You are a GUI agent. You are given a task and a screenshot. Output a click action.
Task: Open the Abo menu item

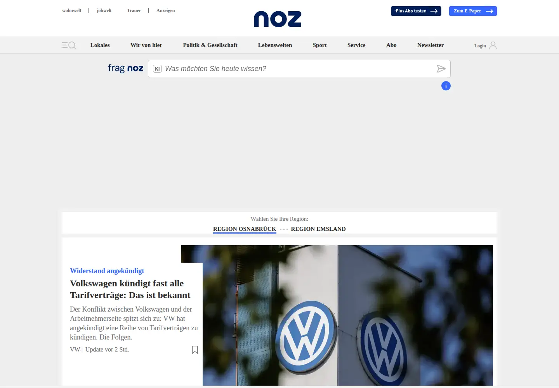pos(391,45)
